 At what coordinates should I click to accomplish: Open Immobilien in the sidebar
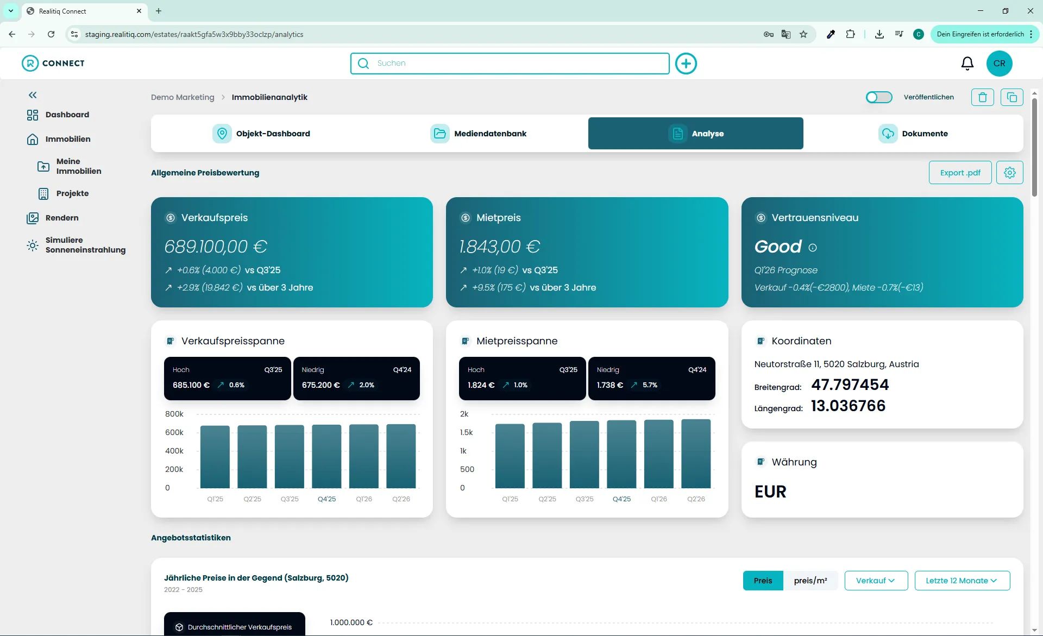(x=58, y=139)
